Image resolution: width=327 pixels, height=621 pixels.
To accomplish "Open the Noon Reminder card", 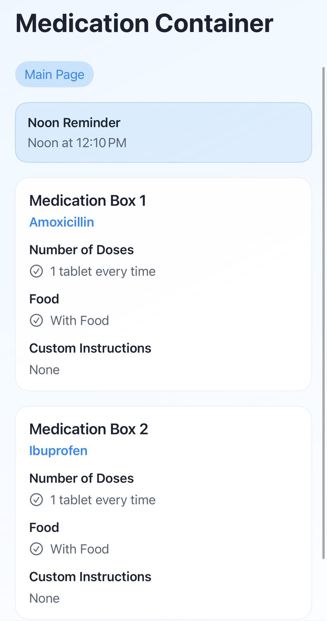I will tap(163, 132).
